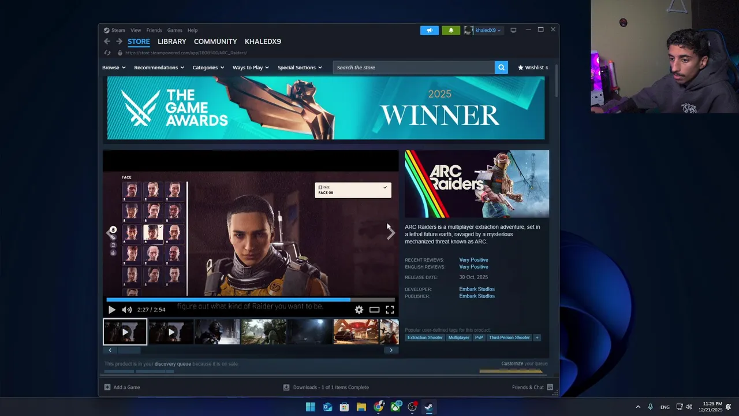Viewport: 739px width, 416px height.
Task: Make the trailer fullscreen
Action: 390,310
